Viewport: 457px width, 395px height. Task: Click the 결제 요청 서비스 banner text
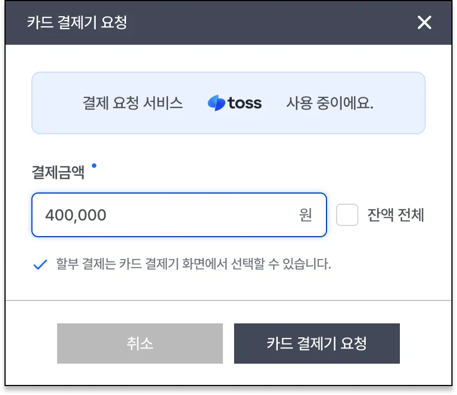[133, 103]
